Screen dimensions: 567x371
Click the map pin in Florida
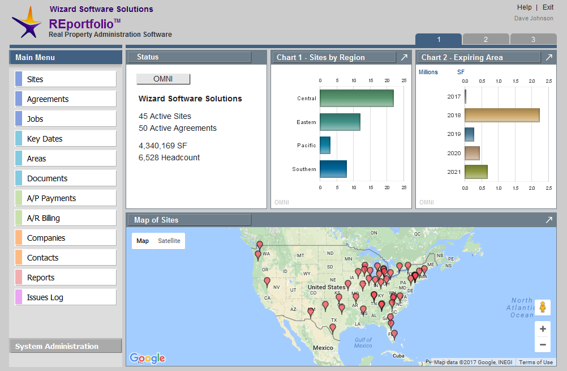pos(394,334)
